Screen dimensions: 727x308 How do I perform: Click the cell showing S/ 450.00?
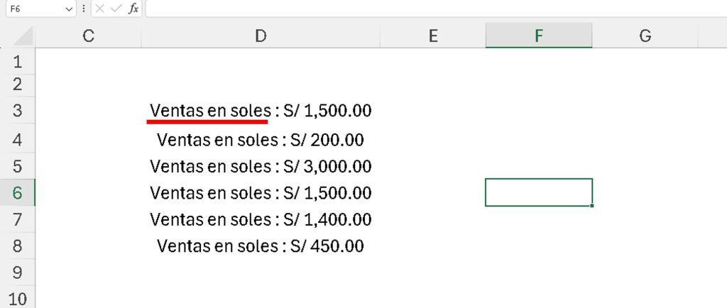261,246
